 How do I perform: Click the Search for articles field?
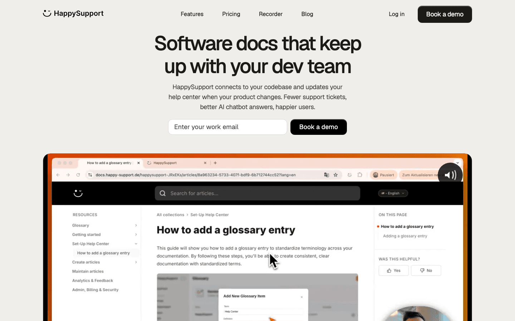coord(257,193)
